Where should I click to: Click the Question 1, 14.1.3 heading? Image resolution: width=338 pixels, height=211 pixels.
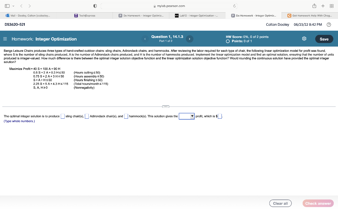[x=167, y=37]
